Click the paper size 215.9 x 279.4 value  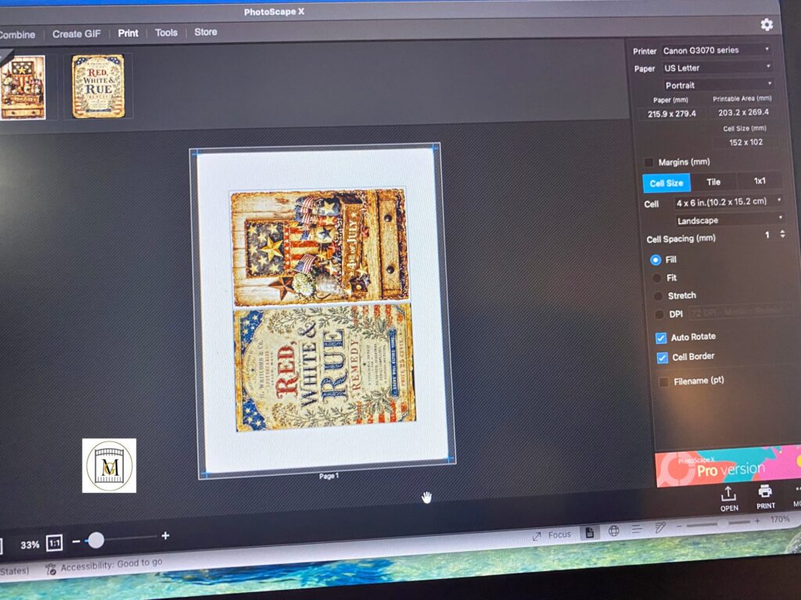671,114
